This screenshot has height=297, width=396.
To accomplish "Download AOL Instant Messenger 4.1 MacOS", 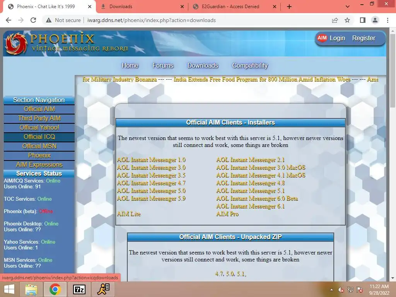I will pyautogui.click(x=261, y=175).
